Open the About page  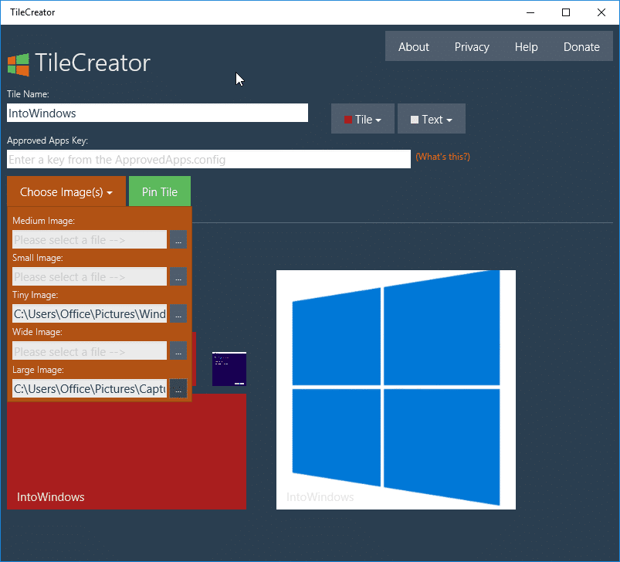coord(413,46)
